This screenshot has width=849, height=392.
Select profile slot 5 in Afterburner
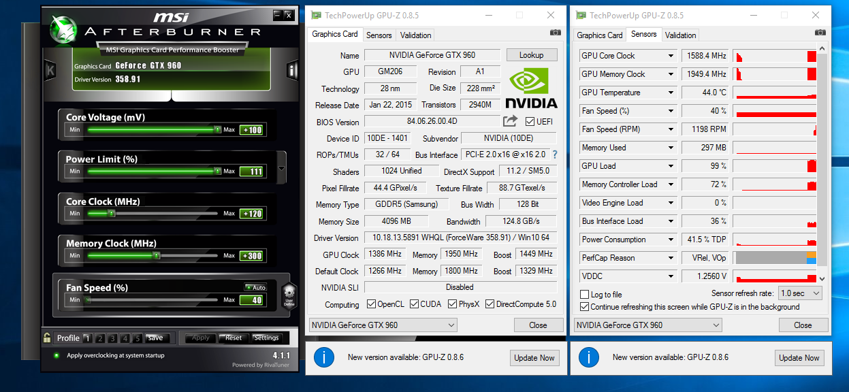(138, 338)
